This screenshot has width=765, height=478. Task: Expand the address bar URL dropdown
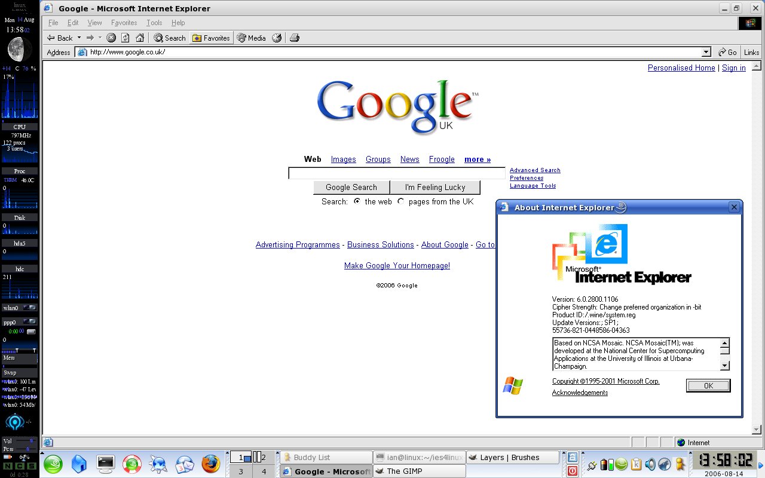[x=706, y=52]
